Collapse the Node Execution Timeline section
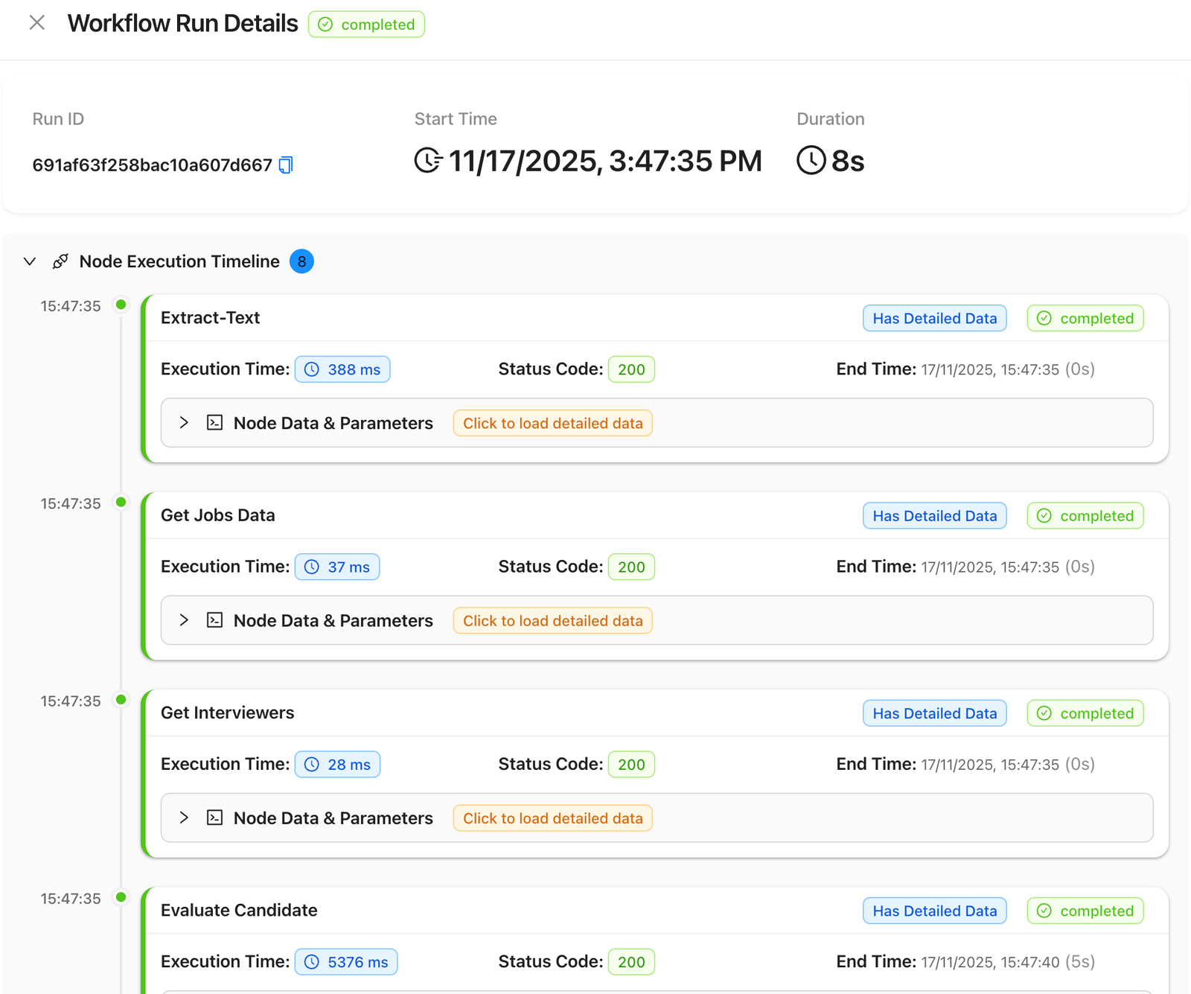 pos(30,261)
